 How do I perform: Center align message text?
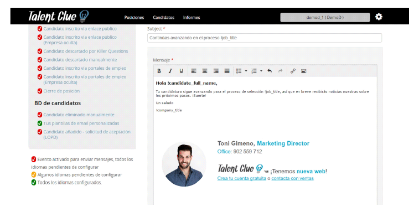pos(205,71)
